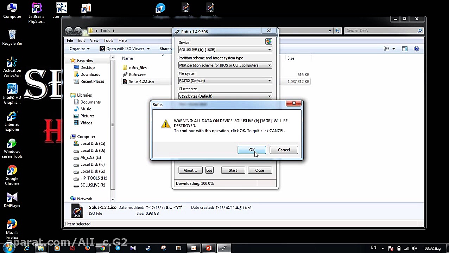
Task: Open the View menu in Explorer
Action: pos(94,40)
